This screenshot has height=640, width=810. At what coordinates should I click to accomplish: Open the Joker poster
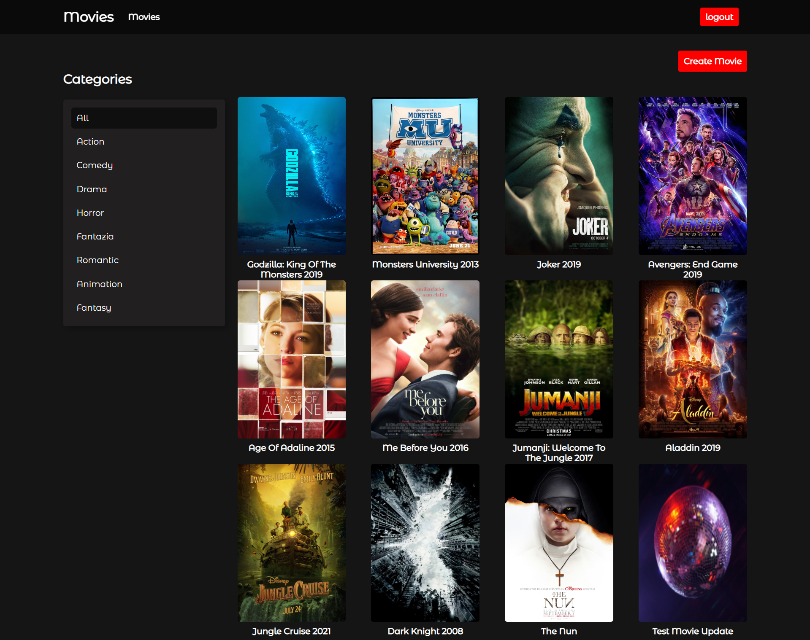click(559, 176)
